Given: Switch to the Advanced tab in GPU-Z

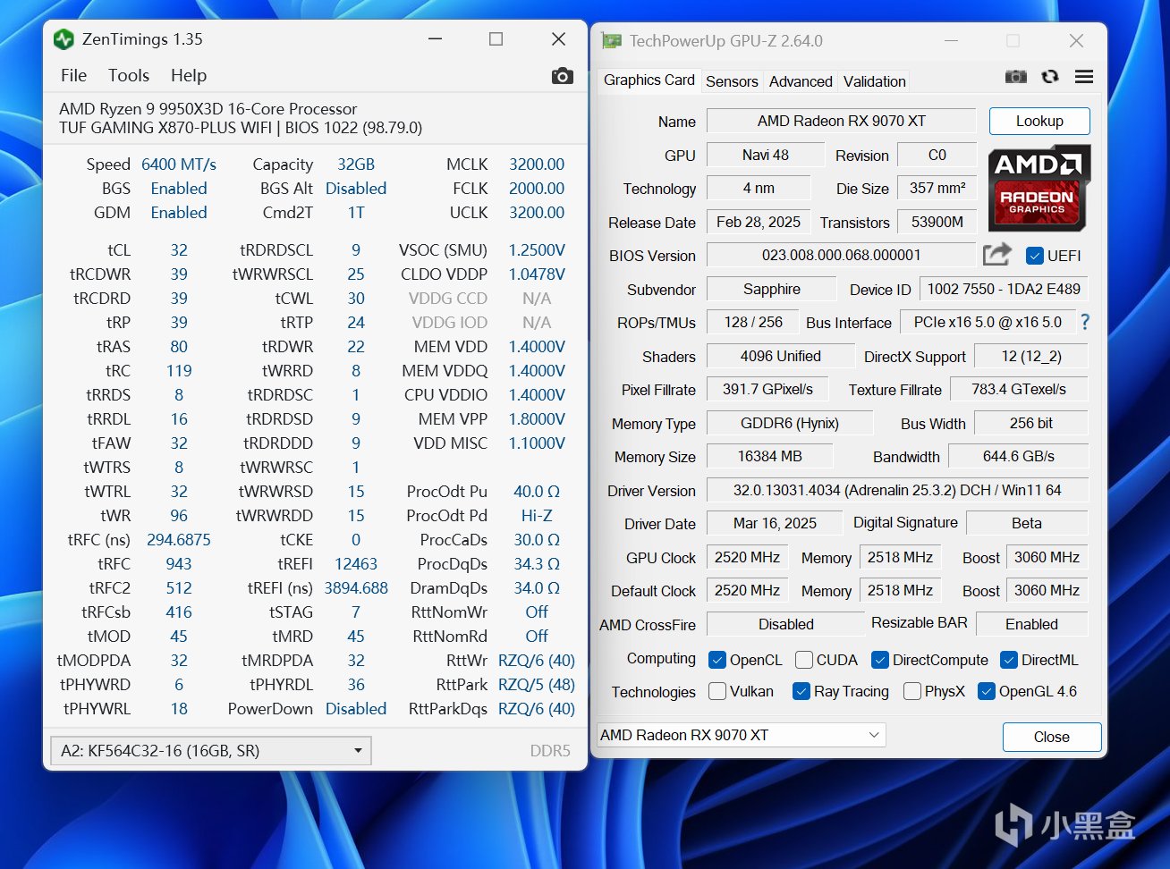Looking at the screenshot, I should click(x=801, y=81).
